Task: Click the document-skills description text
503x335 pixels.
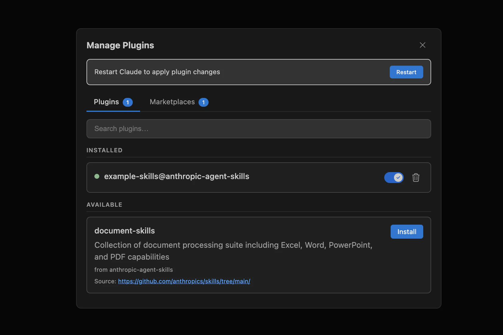Action: 233,251
